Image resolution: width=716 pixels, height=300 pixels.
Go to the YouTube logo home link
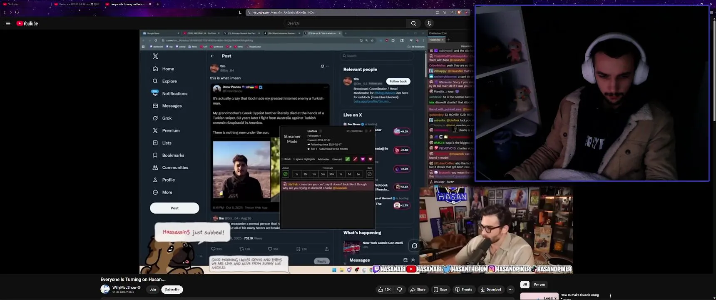pos(27,23)
